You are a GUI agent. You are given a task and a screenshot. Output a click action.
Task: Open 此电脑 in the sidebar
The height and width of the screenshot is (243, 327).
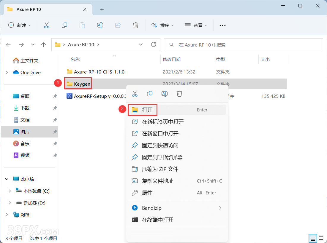(x=23, y=179)
